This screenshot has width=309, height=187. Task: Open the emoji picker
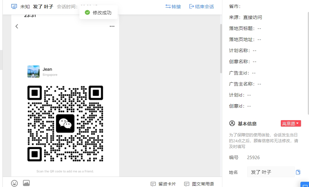coord(14,183)
